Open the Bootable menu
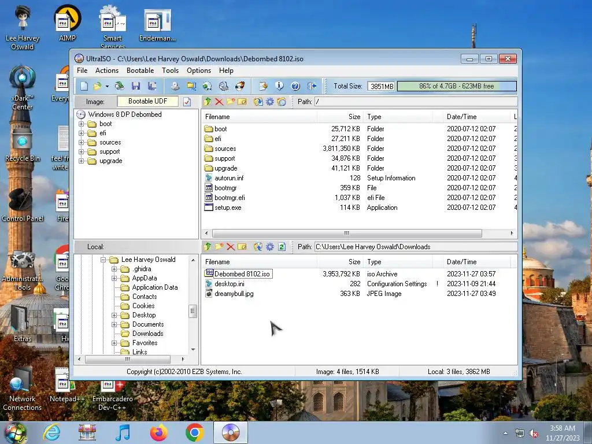This screenshot has width=592, height=444. [x=140, y=71]
